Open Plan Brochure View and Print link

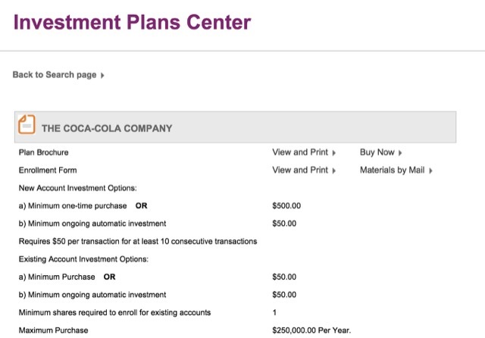(x=300, y=152)
